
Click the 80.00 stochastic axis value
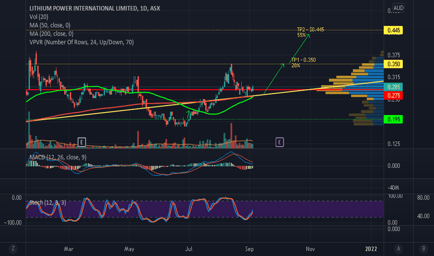(x=423, y=198)
